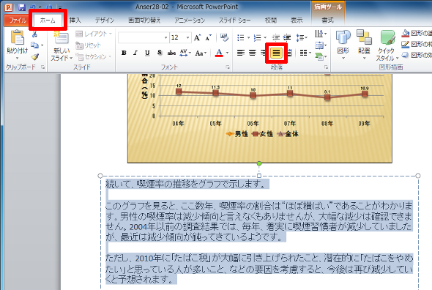Open the Section (セクション) dropdown
Image resolution: width=432 pixels, height=290 pixels.
[94, 57]
